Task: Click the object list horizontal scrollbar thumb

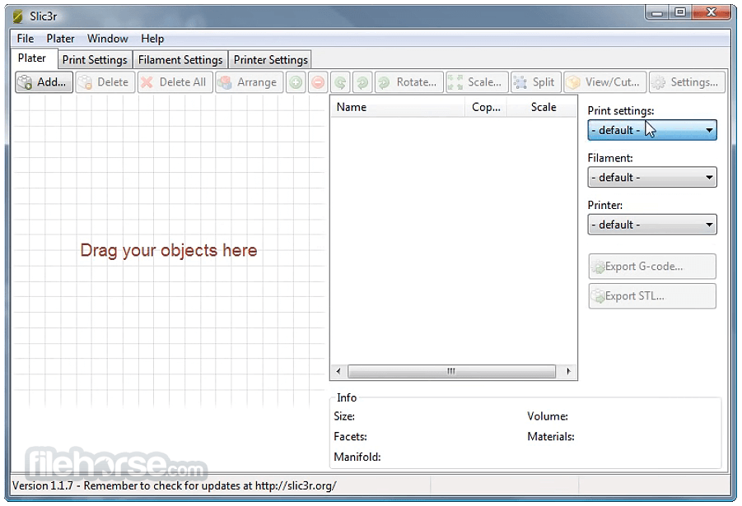Action: 451,372
